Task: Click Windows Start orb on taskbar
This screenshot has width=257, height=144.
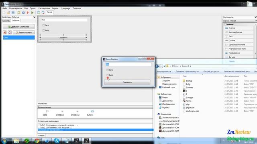Action: [4, 141]
